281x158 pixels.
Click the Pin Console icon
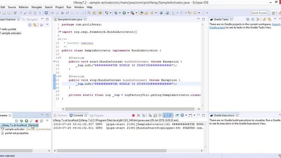click(x=177, y=115)
